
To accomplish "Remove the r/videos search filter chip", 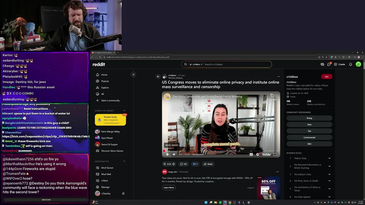I will click(201, 64).
